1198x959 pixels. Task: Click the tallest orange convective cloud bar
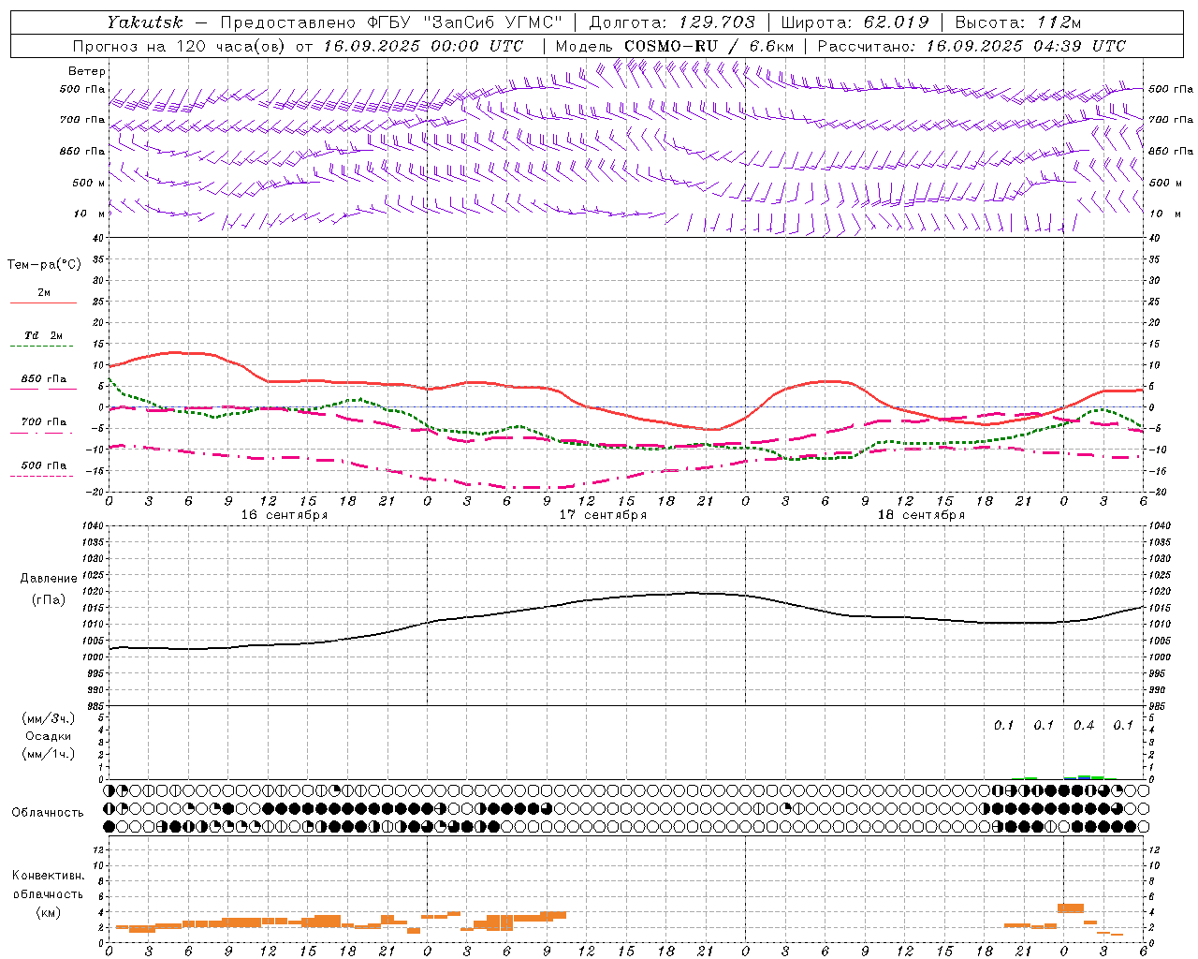(1070, 907)
